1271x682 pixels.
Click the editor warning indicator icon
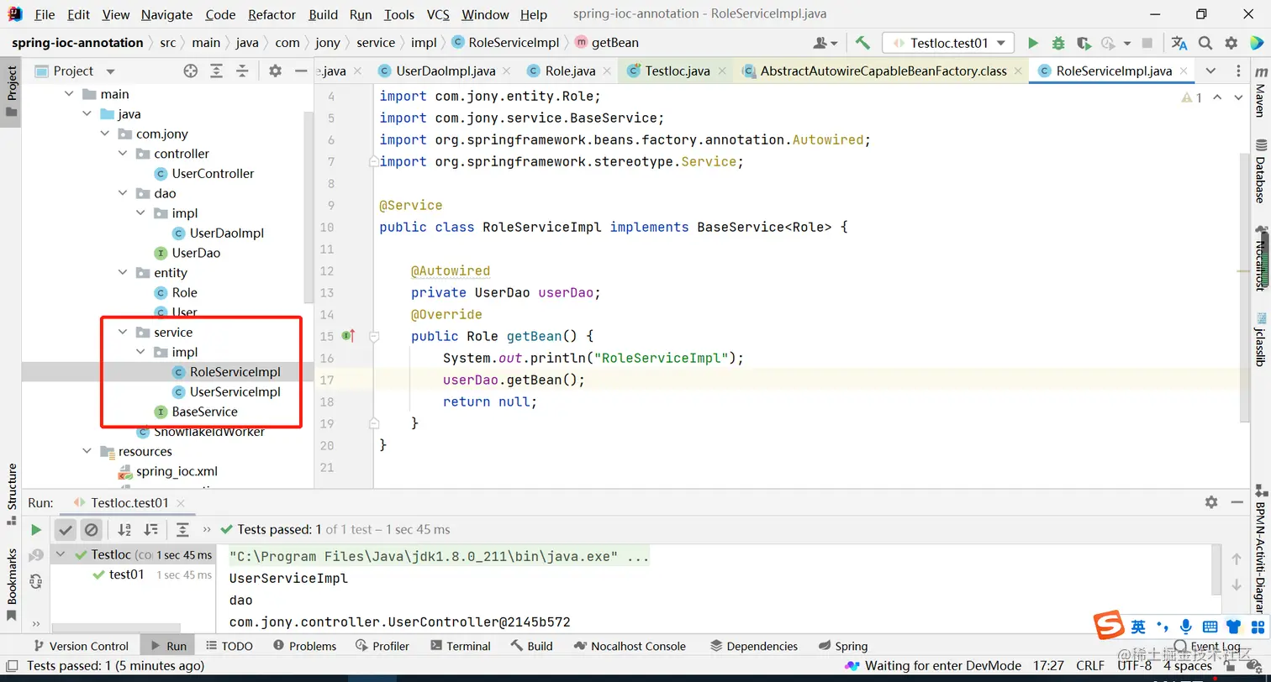click(1187, 98)
